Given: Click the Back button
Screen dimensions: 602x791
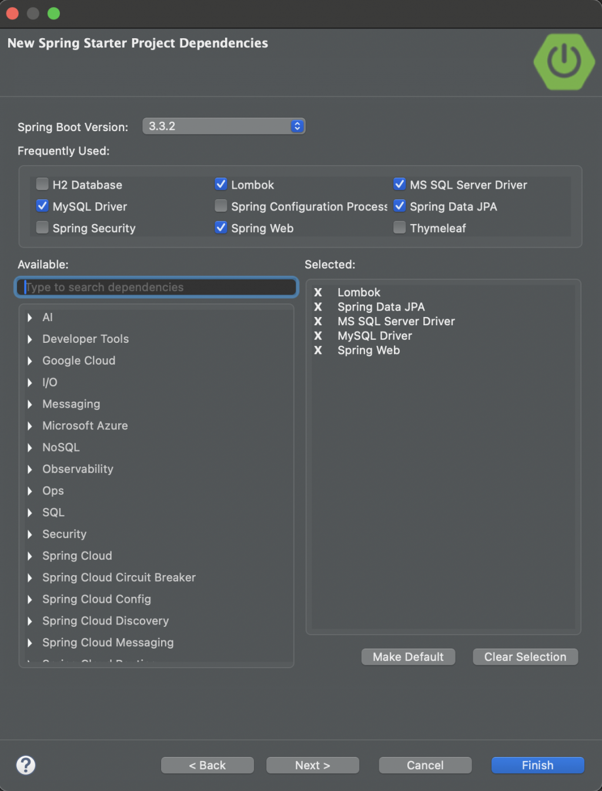Looking at the screenshot, I should pyautogui.click(x=208, y=765).
